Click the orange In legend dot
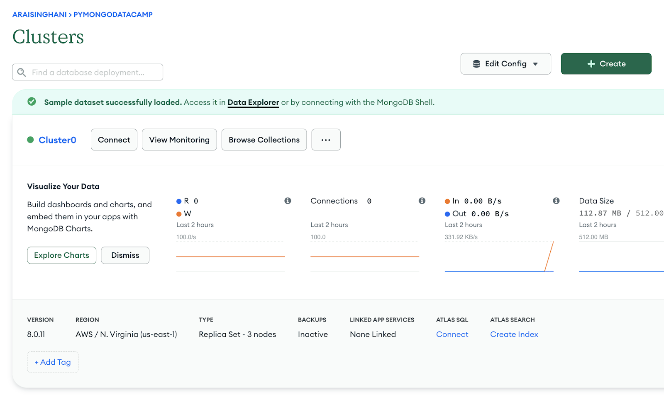664x397 pixels. click(447, 201)
